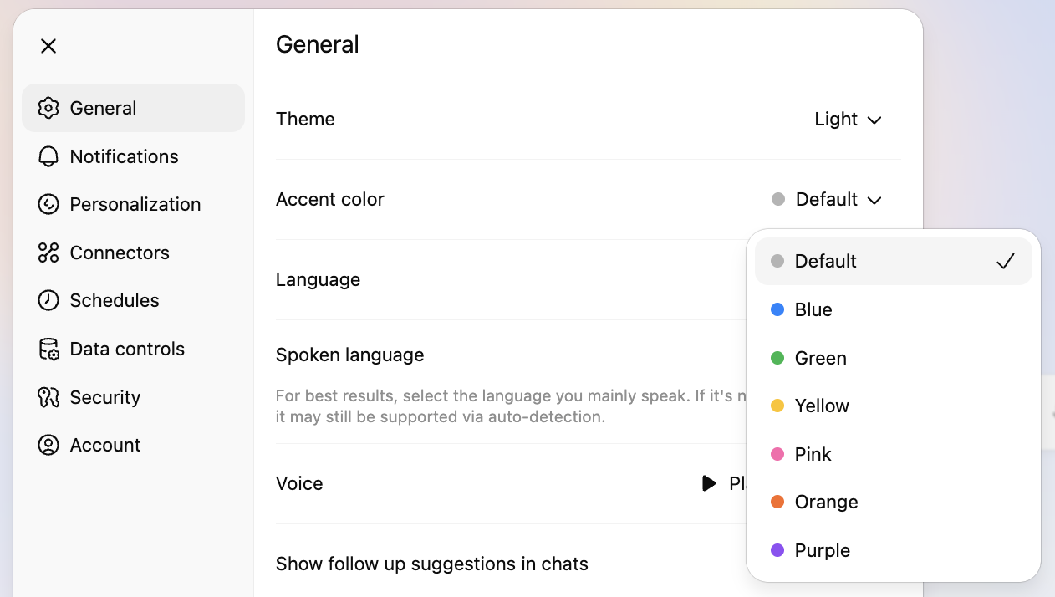Image resolution: width=1055 pixels, height=597 pixels.
Task: Click the Account person icon
Action: (x=48, y=445)
